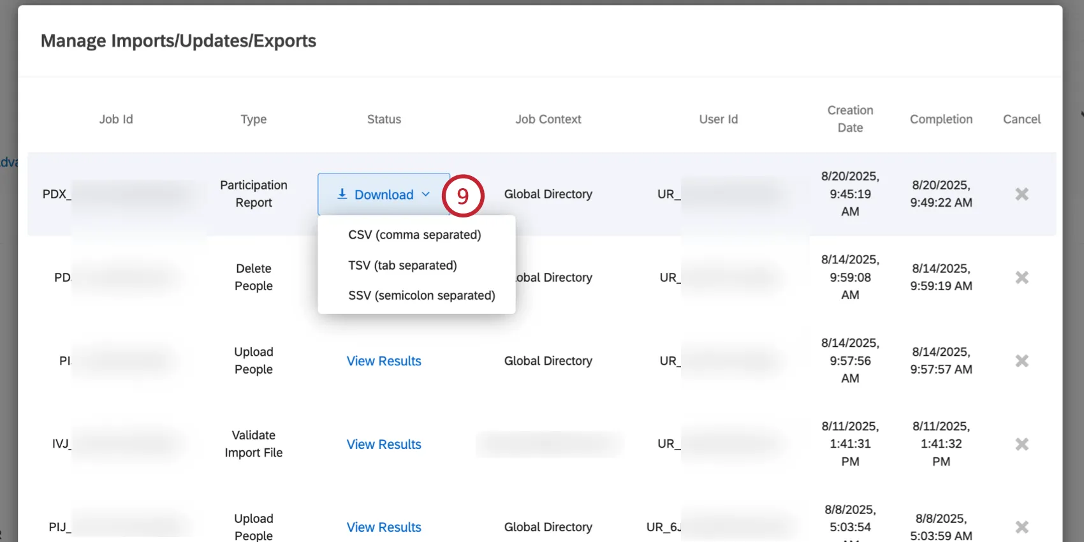Choose SSV (semicolon separated) format
This screenshot has width=1084, height=542.
(x=421, y=295)
